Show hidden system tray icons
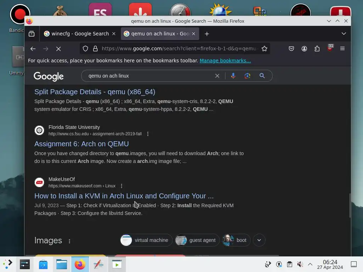 [x=310, y=264]
